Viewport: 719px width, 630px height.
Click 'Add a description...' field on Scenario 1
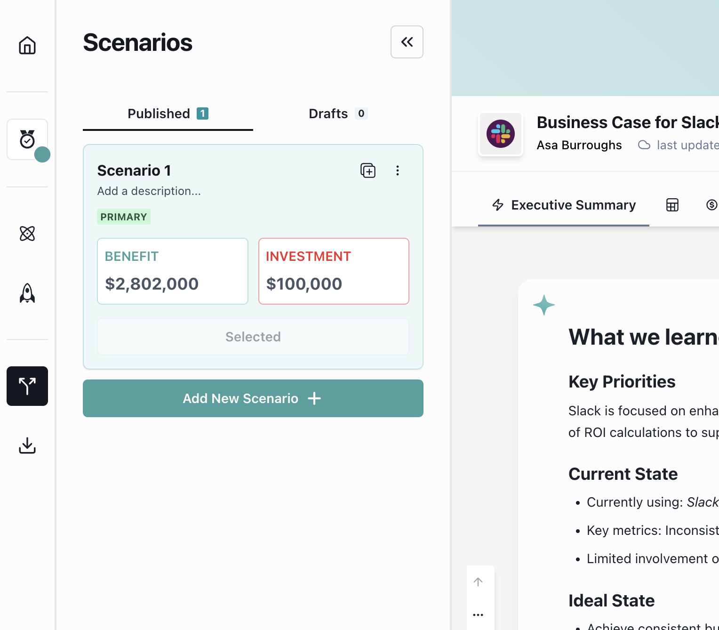tap(149, 191)
